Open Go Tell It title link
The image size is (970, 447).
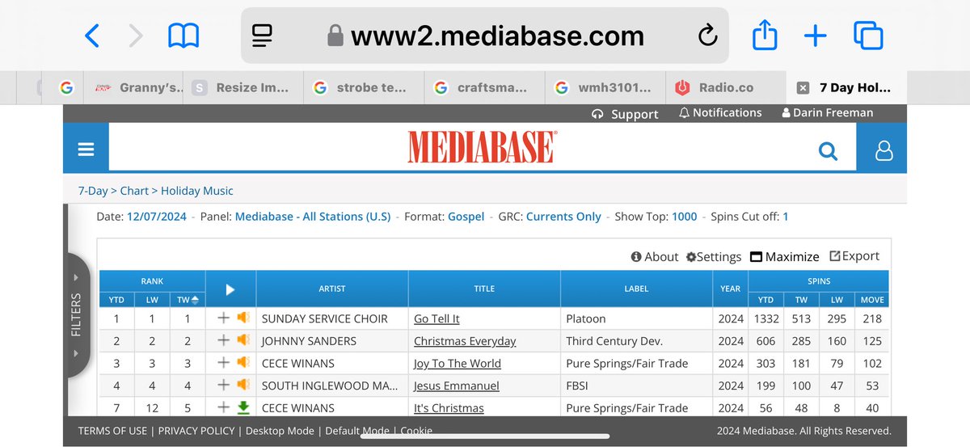click(x=436, y=318)
